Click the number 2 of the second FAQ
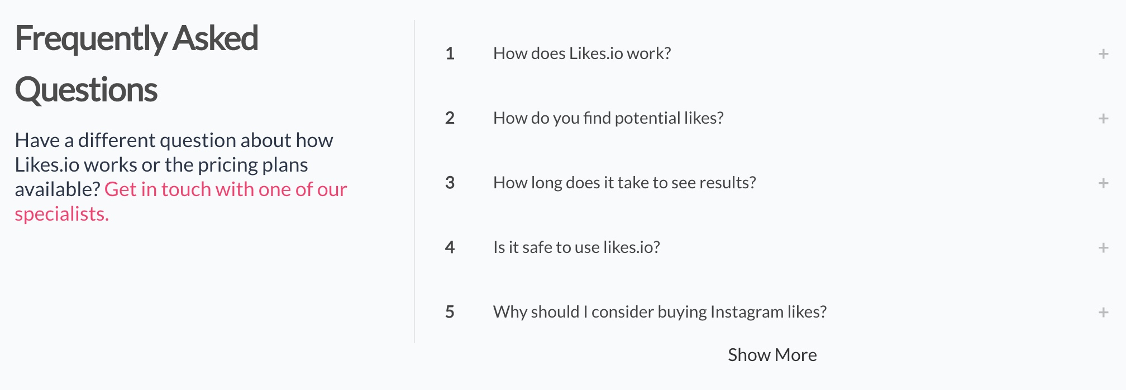Screen dimensions: 1126x390 pos(450,118)
